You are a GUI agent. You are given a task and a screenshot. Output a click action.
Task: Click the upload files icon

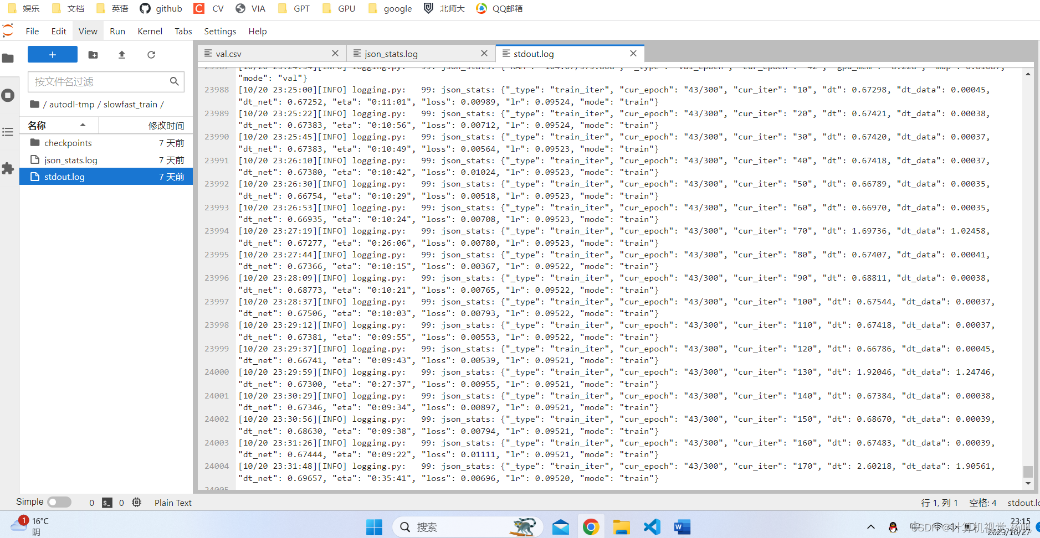click(x=122, y=54)
